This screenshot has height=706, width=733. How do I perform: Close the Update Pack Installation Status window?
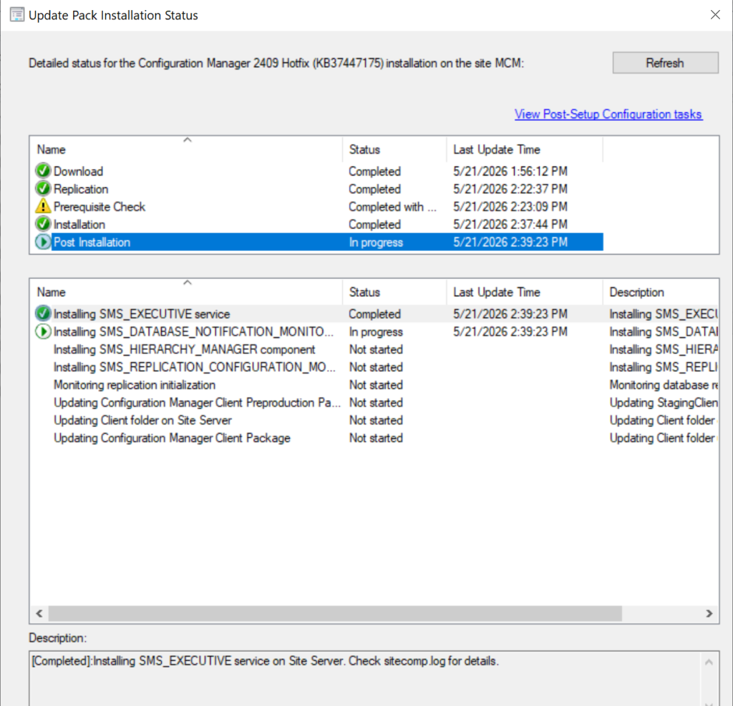point(715,15)
